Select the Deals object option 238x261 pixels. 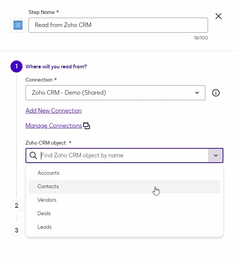(x=44, y=214)
